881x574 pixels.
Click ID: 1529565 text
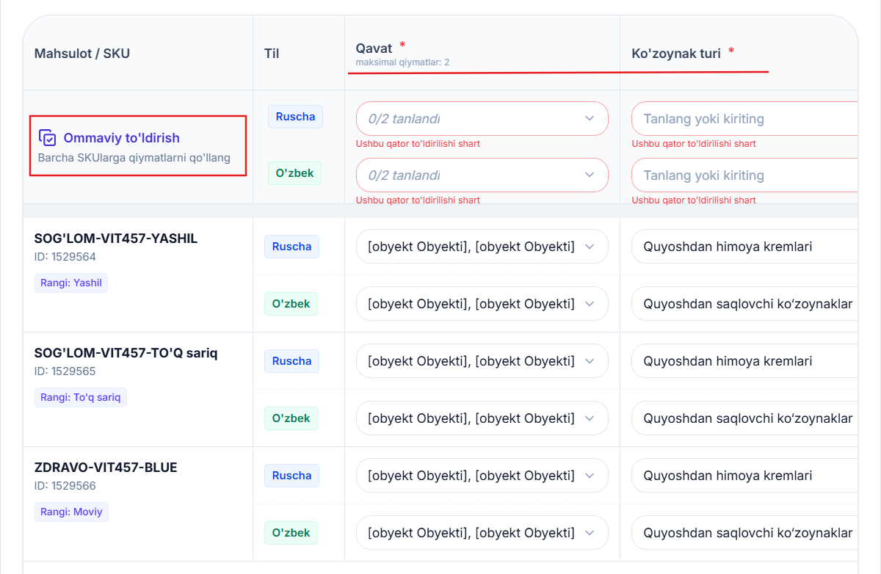click(65, 371)
